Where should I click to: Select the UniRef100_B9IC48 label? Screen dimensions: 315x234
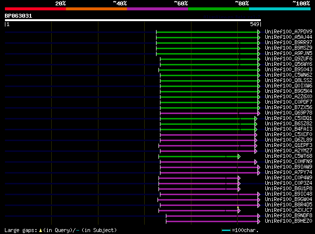288,194
